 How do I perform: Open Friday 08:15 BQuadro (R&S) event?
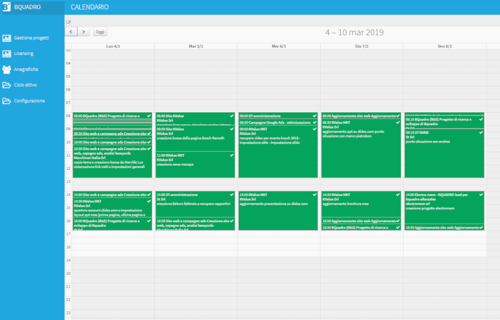point(444,122)
